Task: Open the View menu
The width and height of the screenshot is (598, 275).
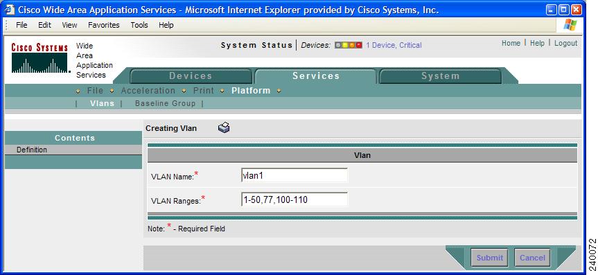Action: (x=69, y=25)
